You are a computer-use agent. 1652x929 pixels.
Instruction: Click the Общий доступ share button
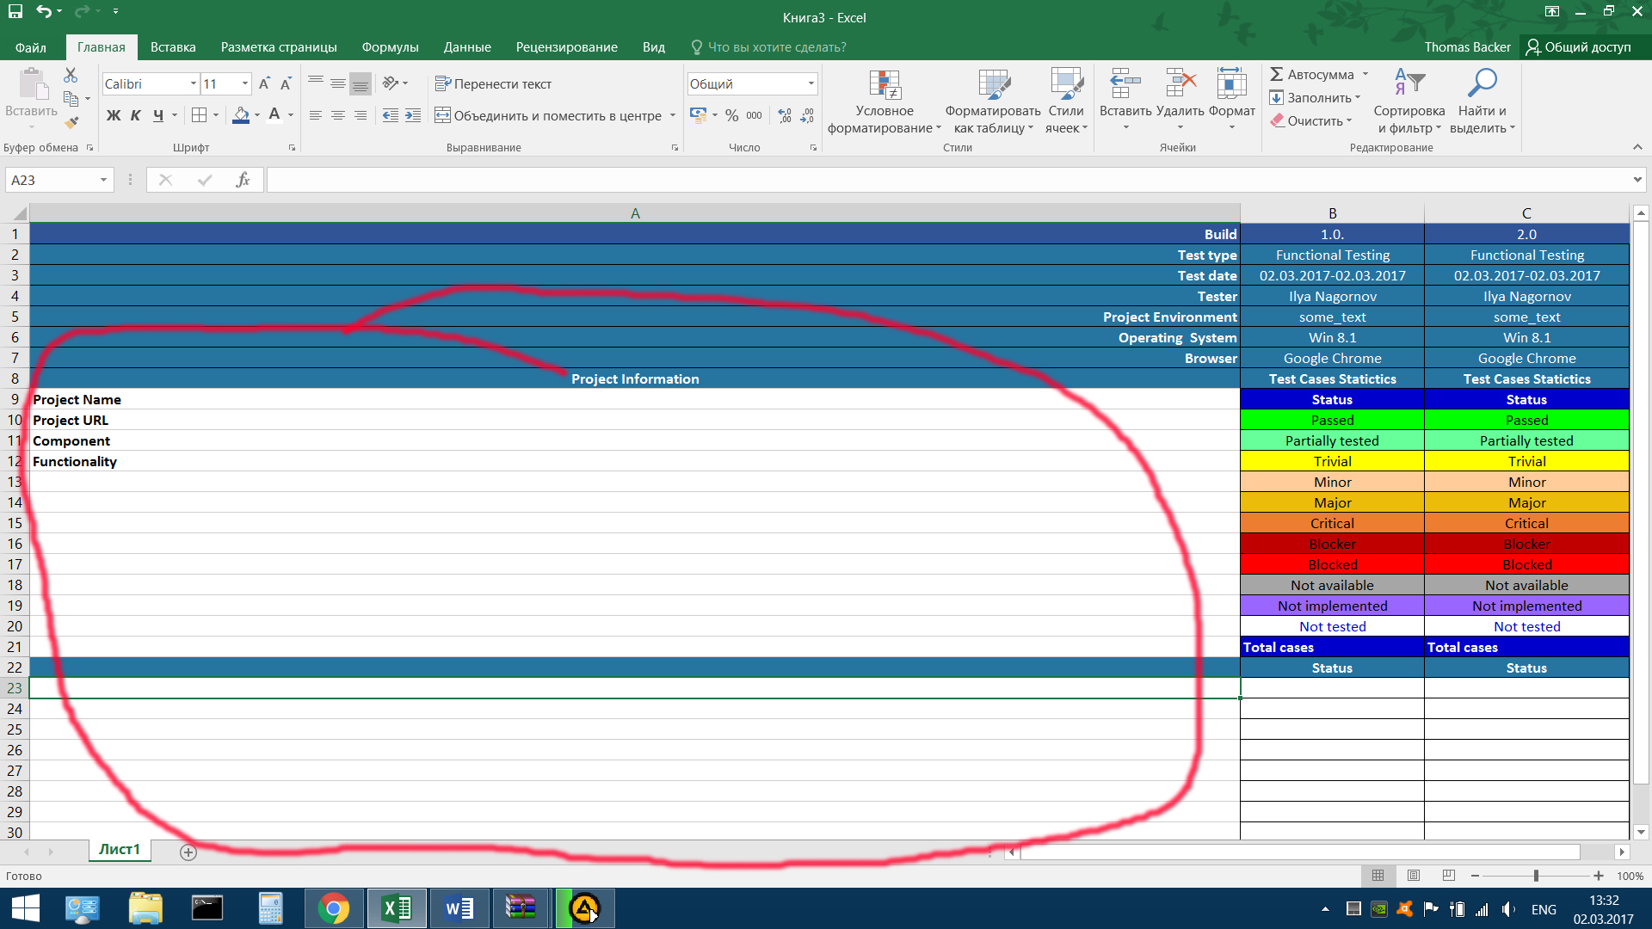(1579, 47)
